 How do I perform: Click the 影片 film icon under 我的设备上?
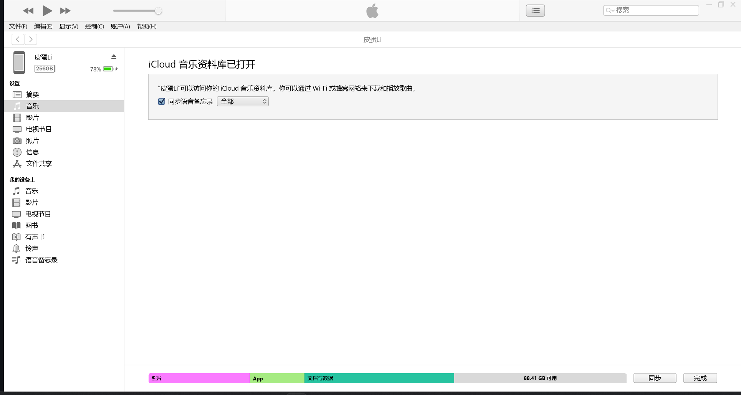pyautogui.click(x=16, y=202)
